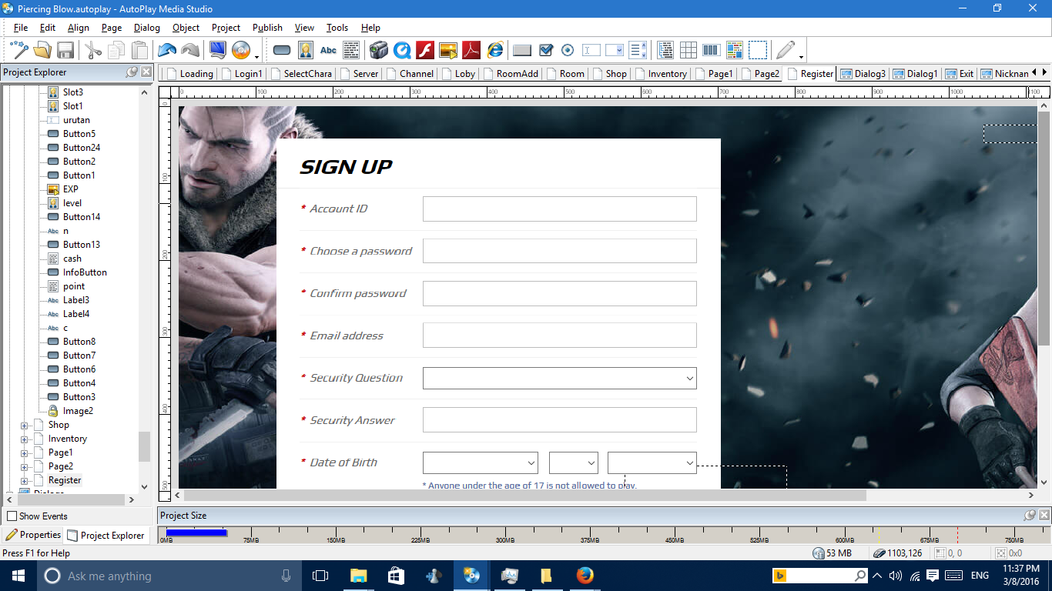Build the project with the disc icon

coord(241,51)
